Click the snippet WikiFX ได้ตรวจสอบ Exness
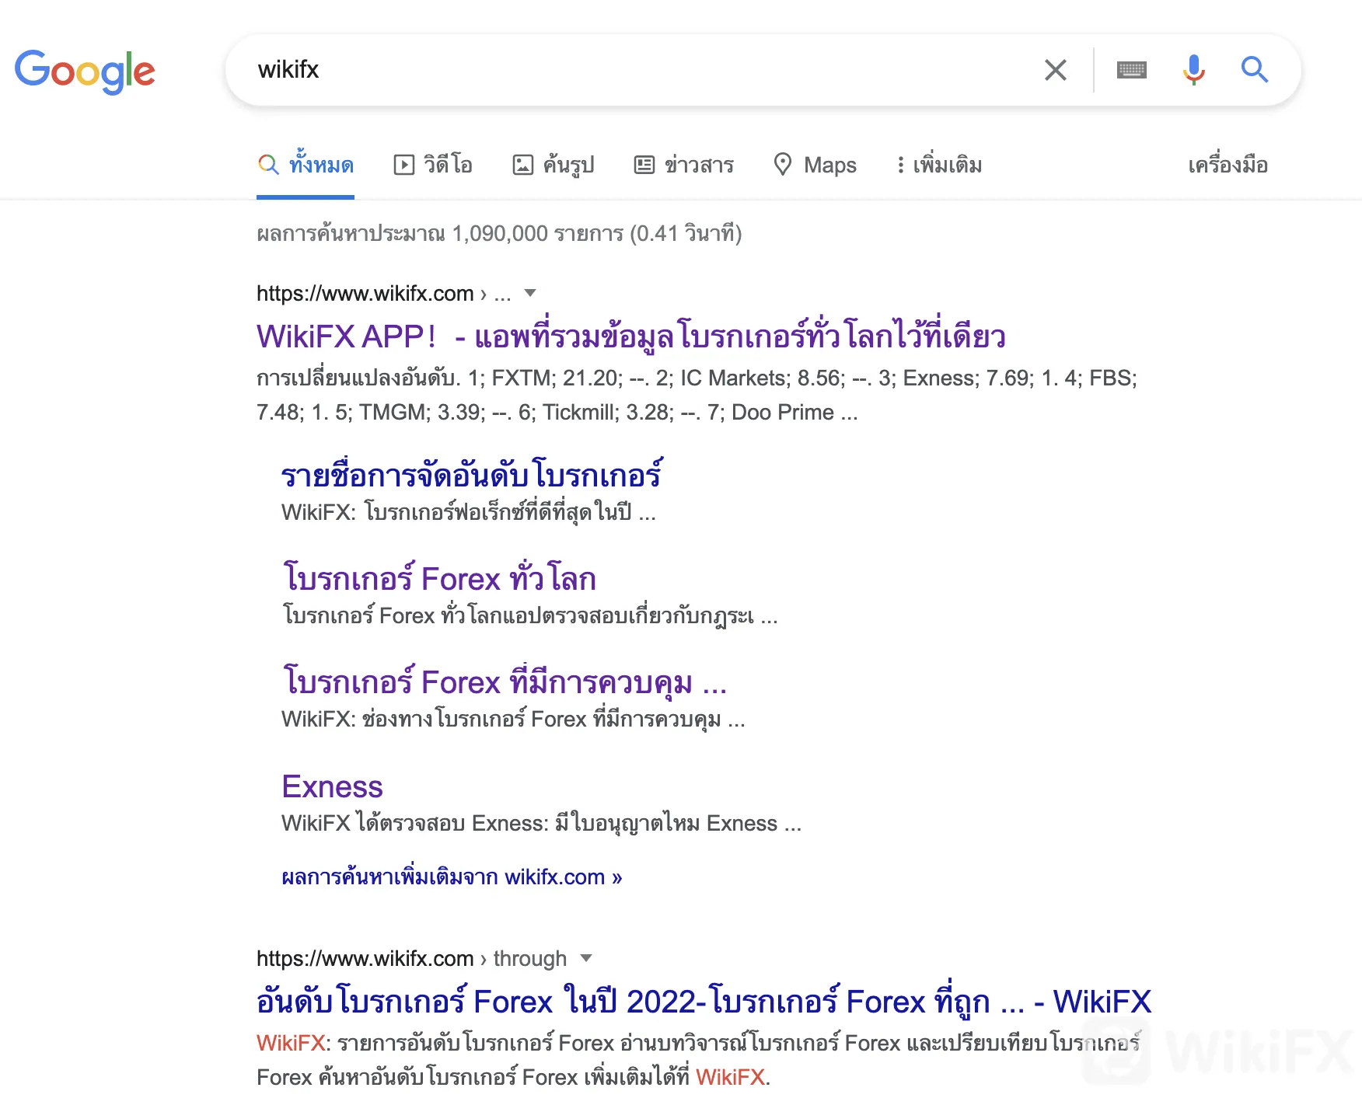 click(541, 822)
